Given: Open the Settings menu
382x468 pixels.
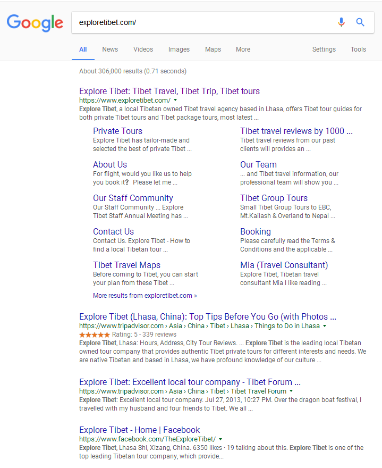Looking at the screenshot, I should [324, 49].
